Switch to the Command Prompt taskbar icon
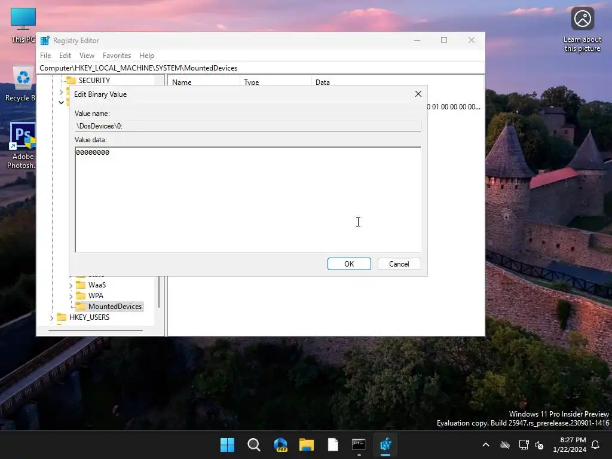 359,445
